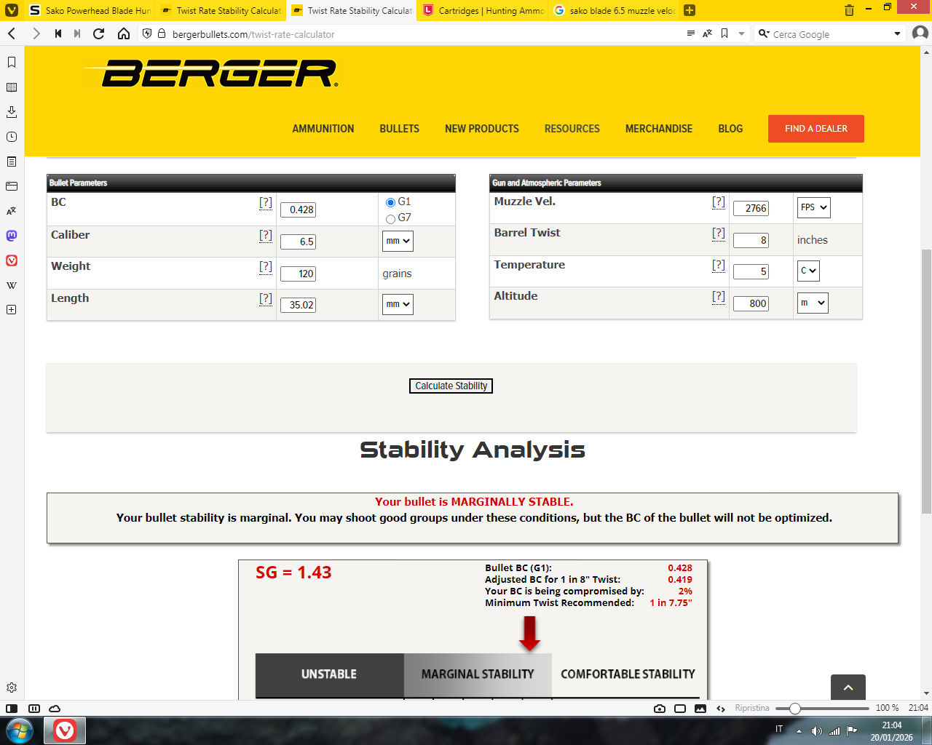Open the bullet Length unit dropdown
This screenshot has width=932, height=745.
398,304
